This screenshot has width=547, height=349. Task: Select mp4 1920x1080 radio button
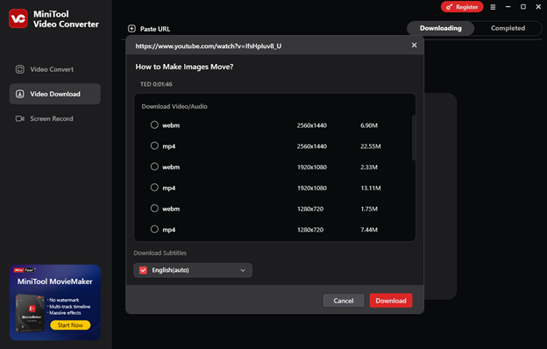[x=154, y=188]
